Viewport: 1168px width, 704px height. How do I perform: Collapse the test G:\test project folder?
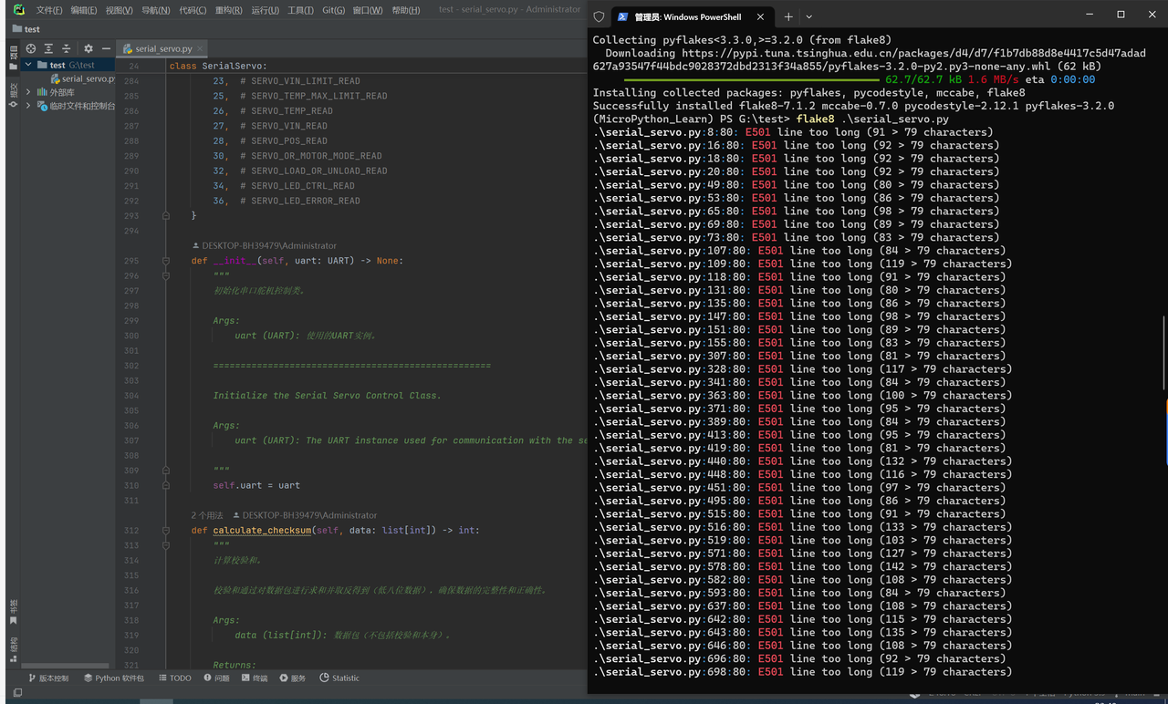click(x=28, y=65)
